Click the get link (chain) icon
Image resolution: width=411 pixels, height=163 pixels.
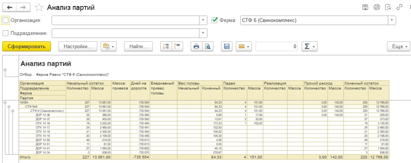pyautogui.click(x=399, y=7)
